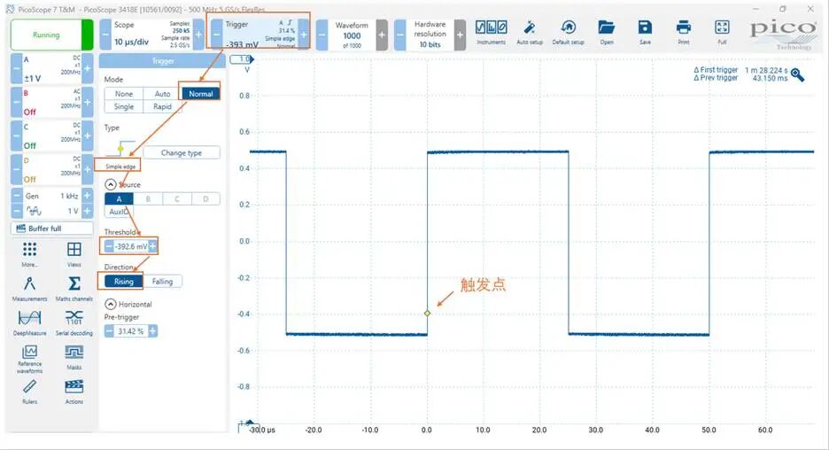829x450 pixels.
Task: Select AuxIO as trigger source
Action: pos(119,212)
